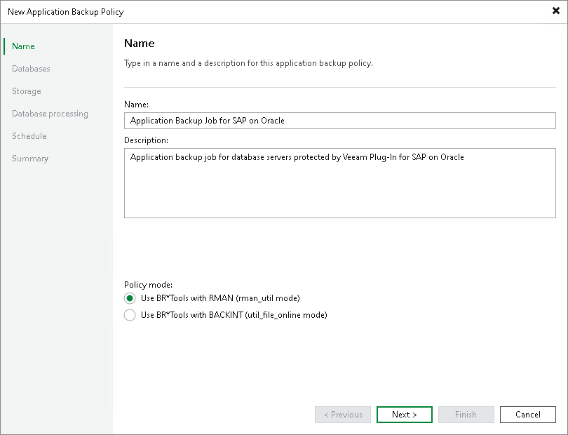Enable "Use BR*Tools with BACKINT (util_file_online mode)"
This screenshot has width=568, height=435.
coord(130,314)
